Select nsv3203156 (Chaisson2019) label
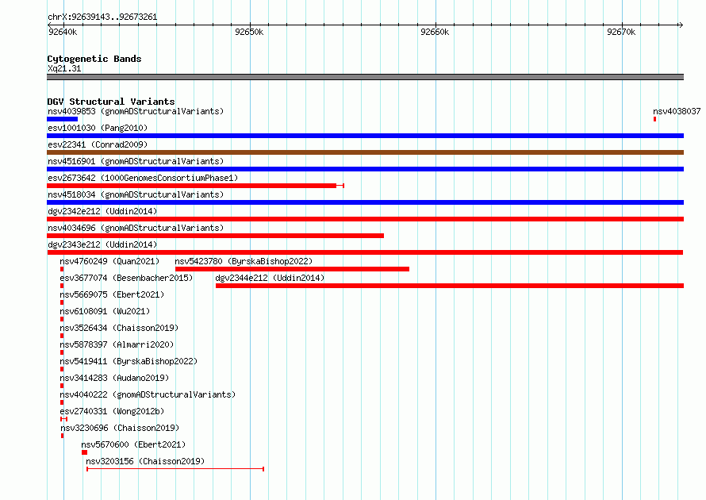Screen dimensions: 706x500 click(x=145, y=461)
